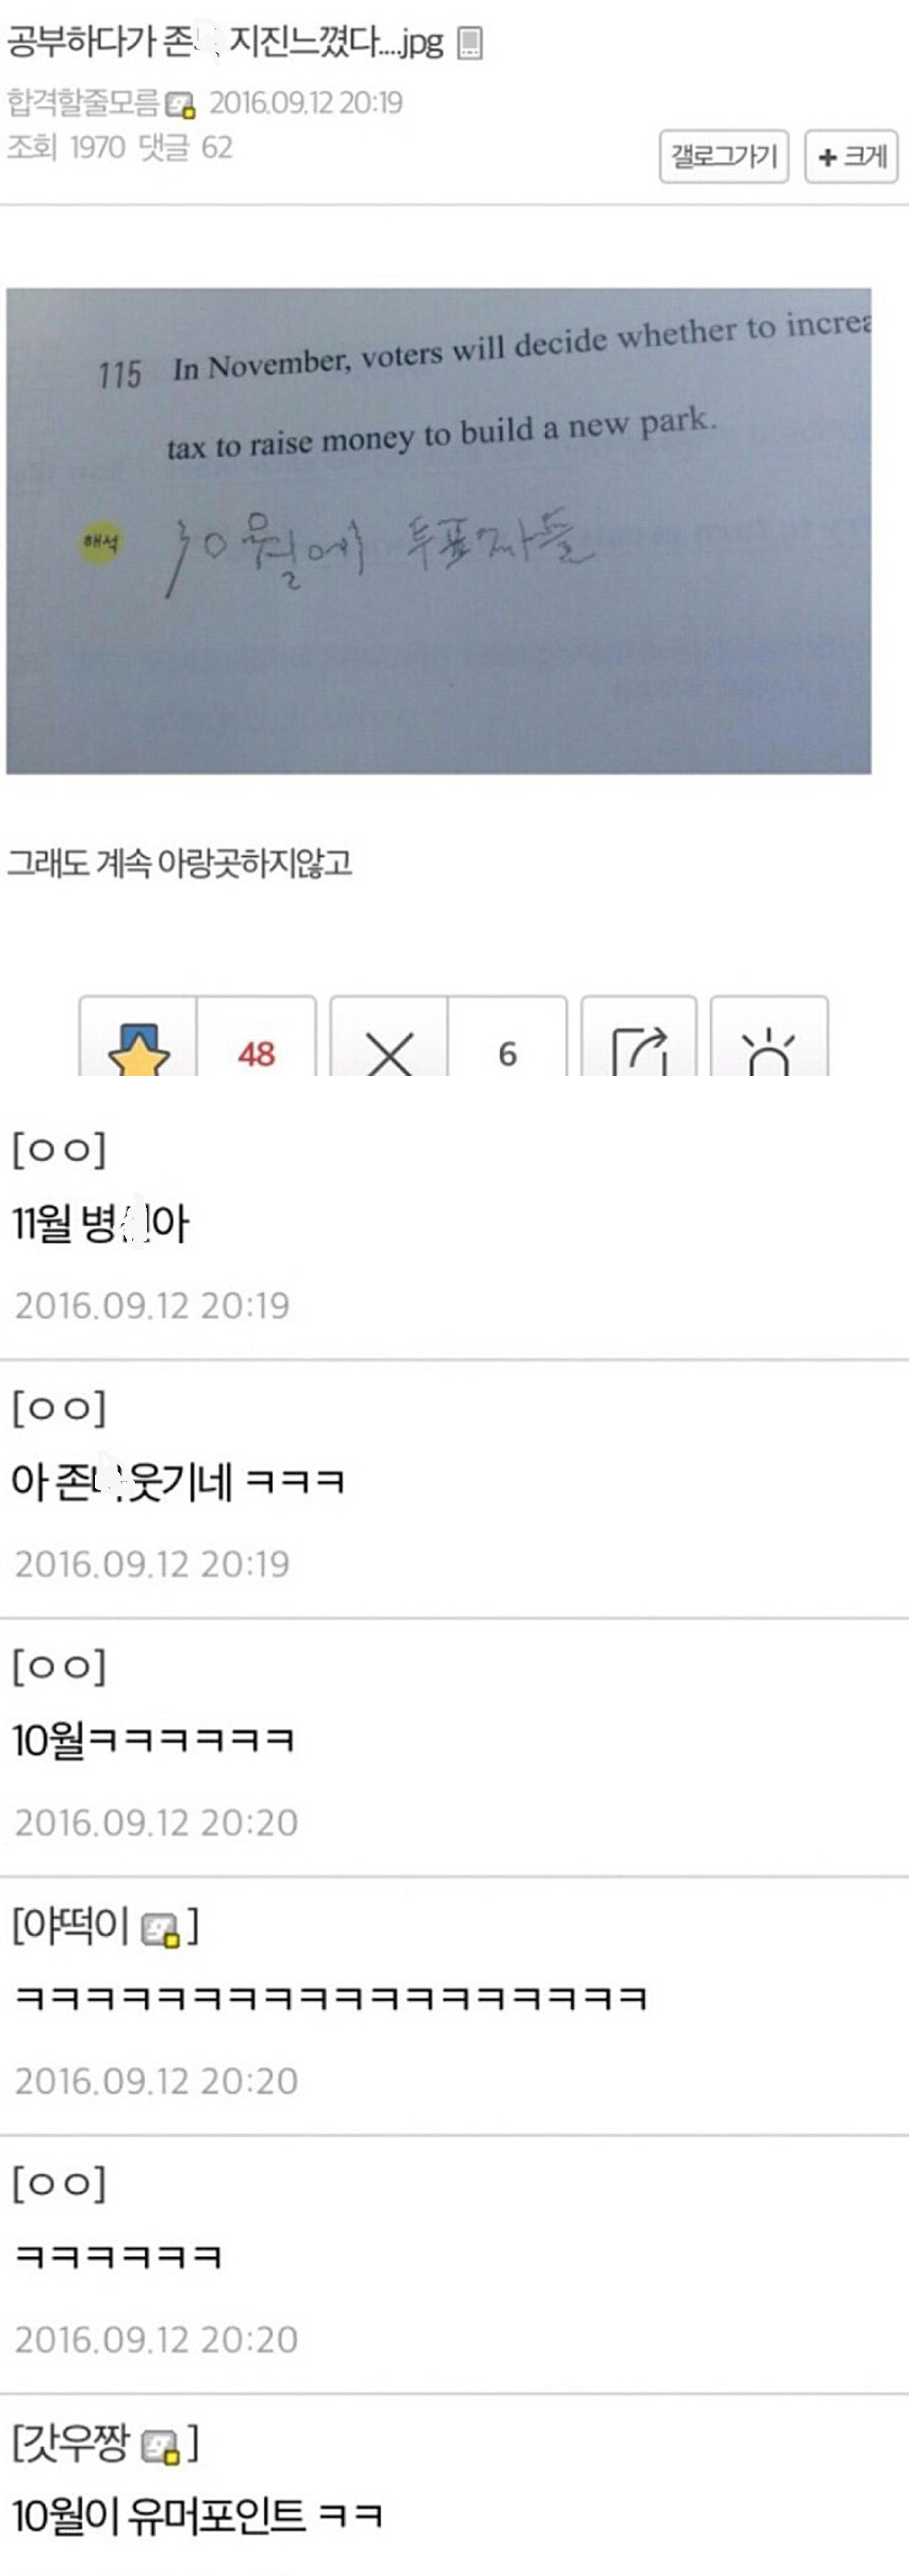Screen dimensions: 909x2576
Task: Open author 합격할줄모름 profile
Action: (83, 103)
